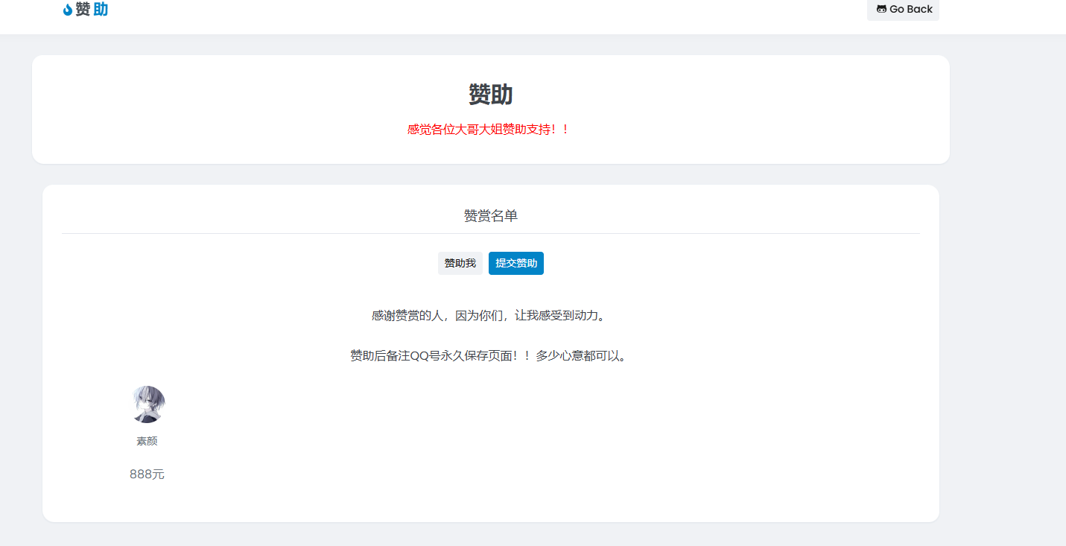This screenshot has width=1066, height=546.
Task: Click the GitHub cat icon on Go Back
Action: 881,9
